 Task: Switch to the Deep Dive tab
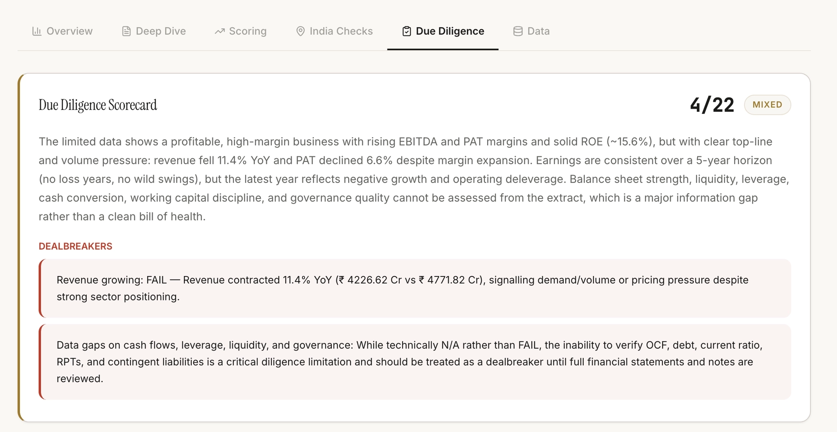[x=154, y=31]
